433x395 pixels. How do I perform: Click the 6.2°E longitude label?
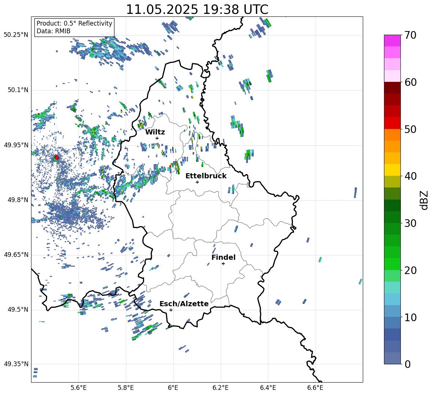221,388
